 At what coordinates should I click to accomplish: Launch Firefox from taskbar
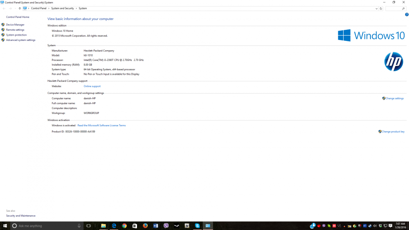[145, 226]
